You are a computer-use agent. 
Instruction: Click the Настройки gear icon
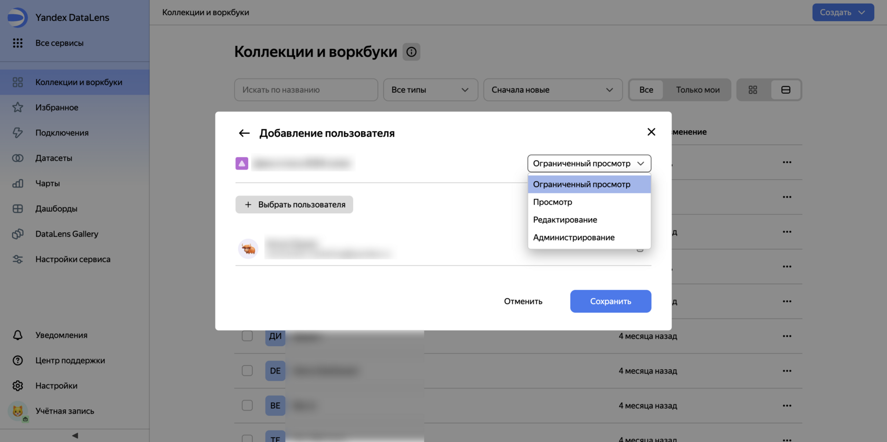17,386
